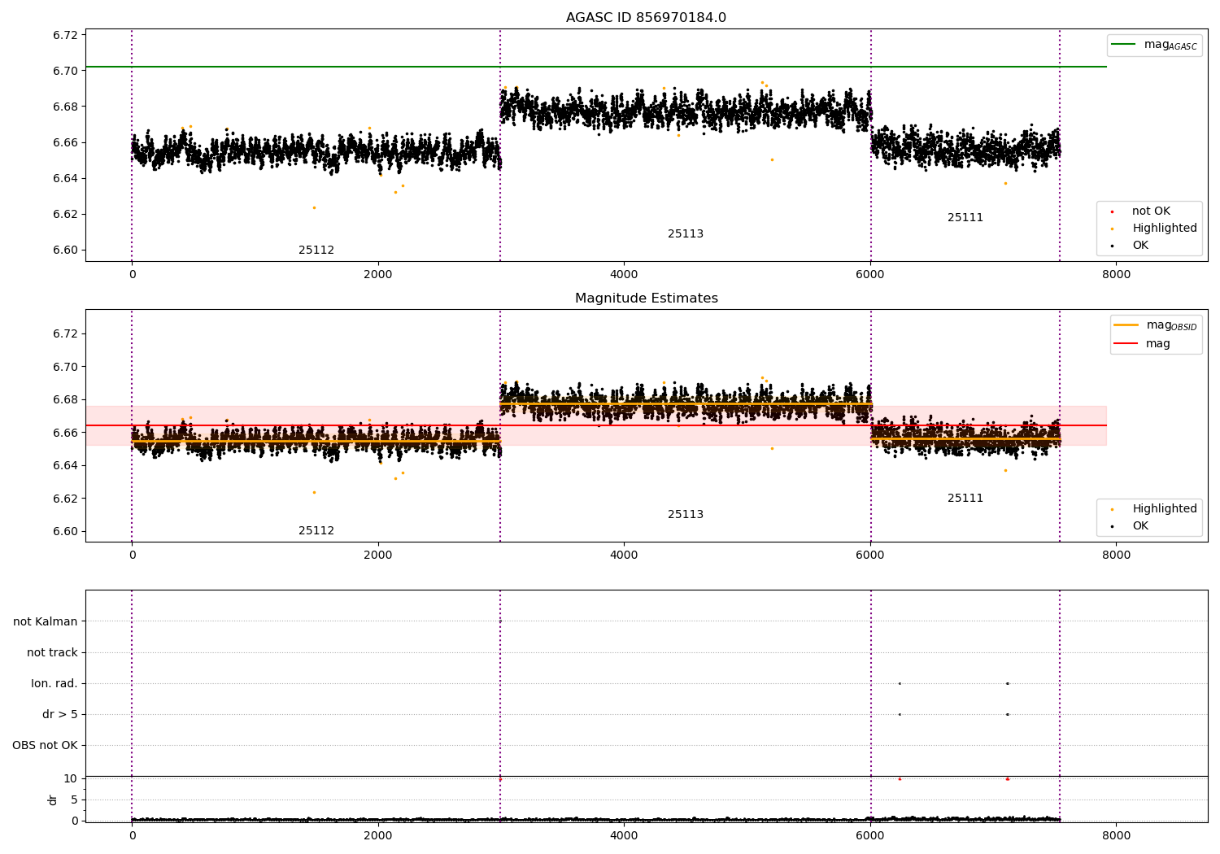Click obsid label 25113 in Magnitude Estimates plot

pyautogui.click(x=686, y=515)
